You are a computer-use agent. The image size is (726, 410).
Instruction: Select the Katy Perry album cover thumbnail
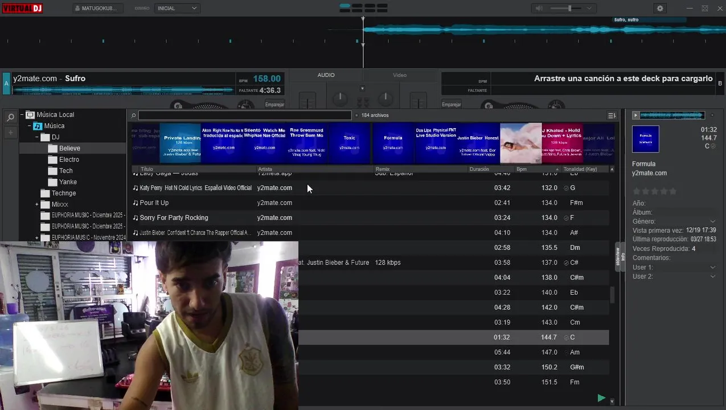521,143
